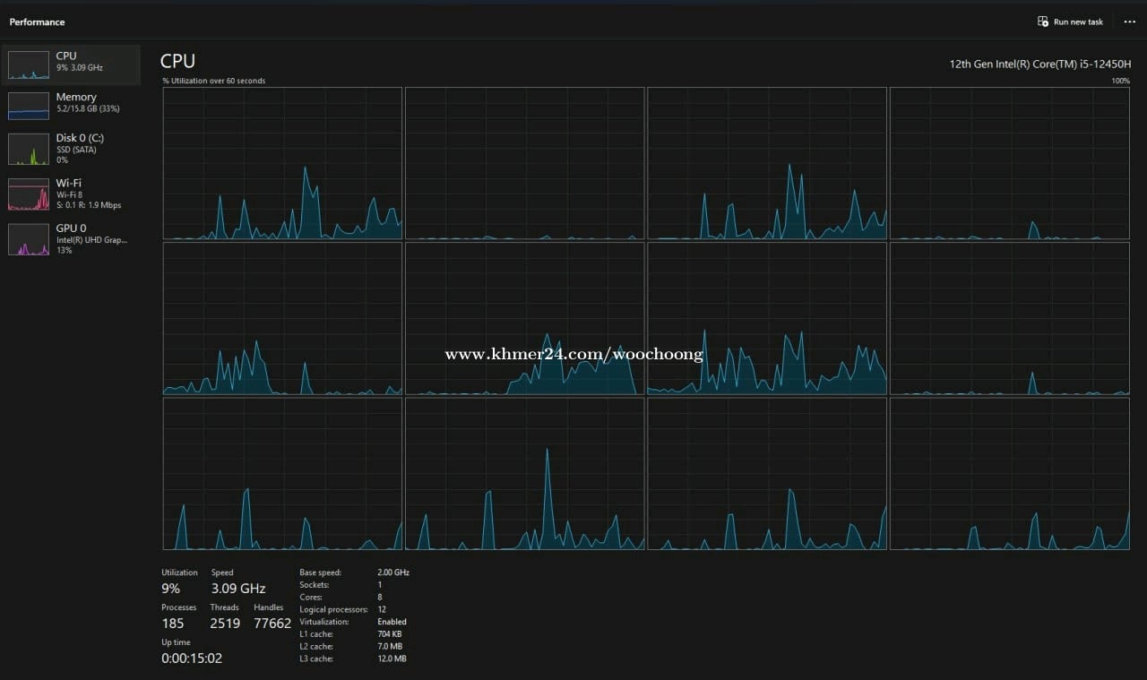Select CPU in the performance sidebar
1147x680 pixels.
[72, 65]
